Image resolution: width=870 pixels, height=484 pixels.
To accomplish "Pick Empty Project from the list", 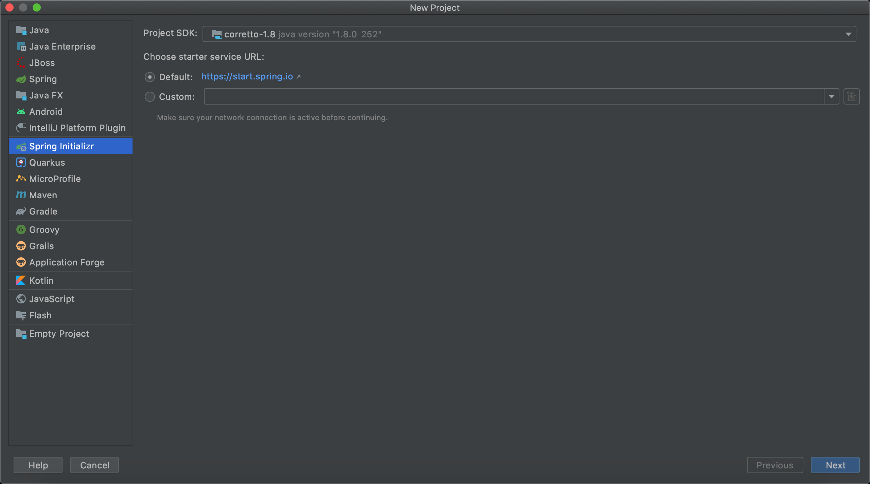I will (71, 334).
